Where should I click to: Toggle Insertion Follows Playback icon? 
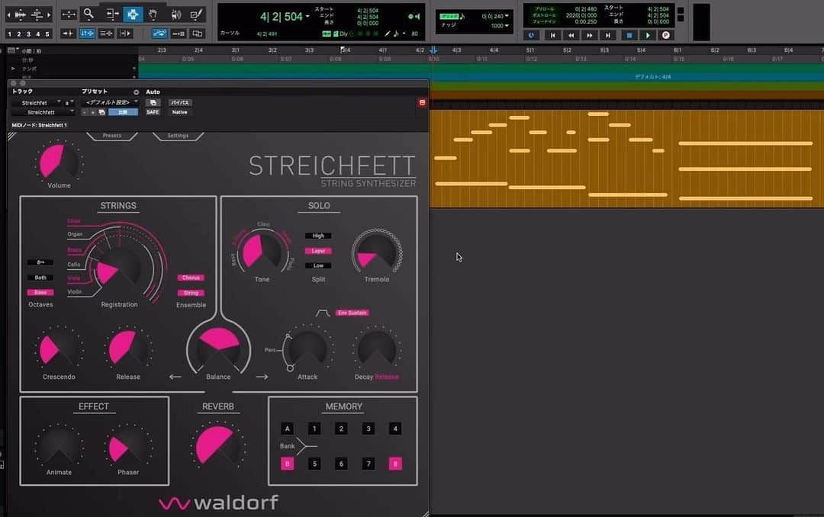pos(125,34)
